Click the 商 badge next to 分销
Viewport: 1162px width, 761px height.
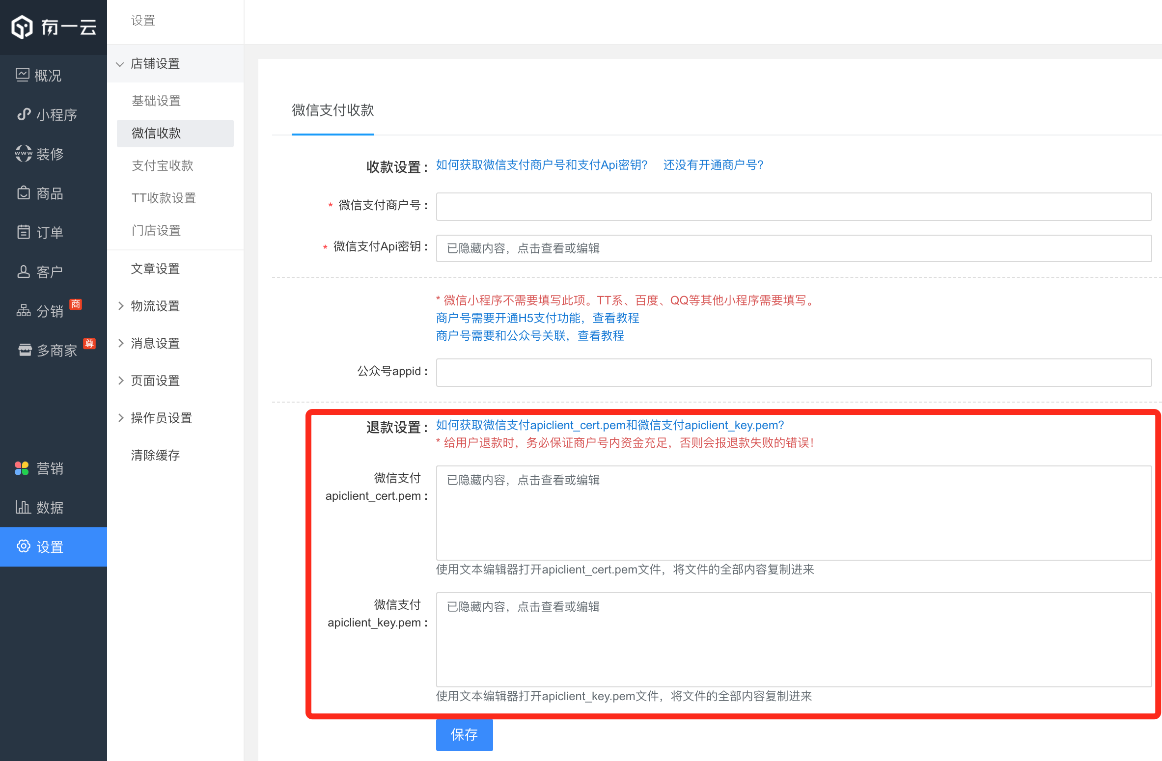point(75,304)
